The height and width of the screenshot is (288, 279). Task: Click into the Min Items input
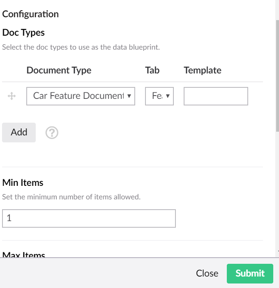[89, 218]
